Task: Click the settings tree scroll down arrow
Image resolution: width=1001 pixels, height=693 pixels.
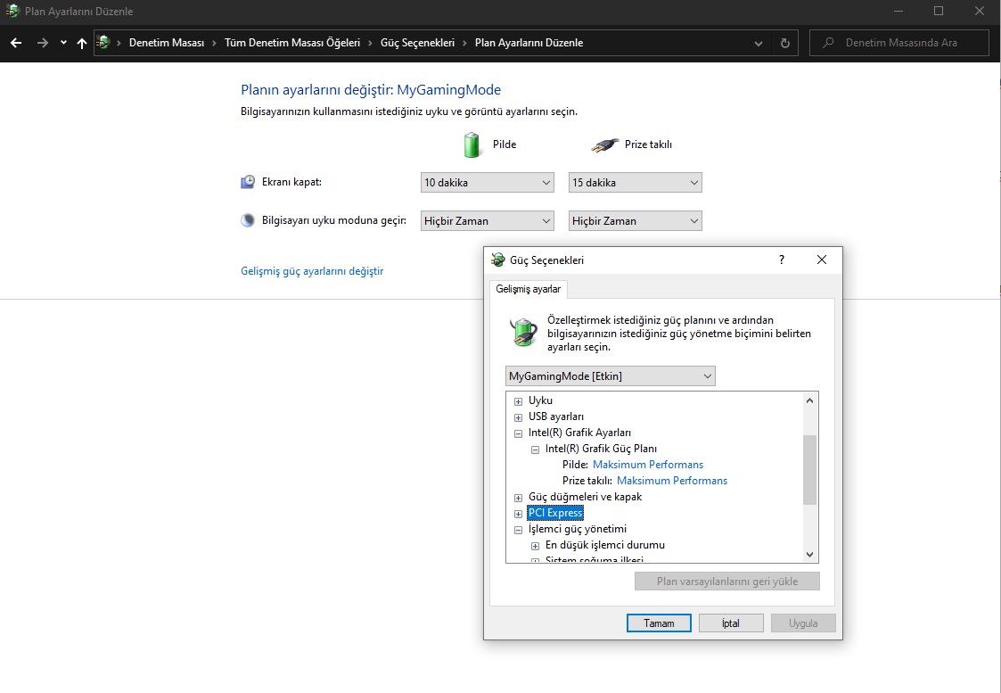Action: tap(809, 555)
